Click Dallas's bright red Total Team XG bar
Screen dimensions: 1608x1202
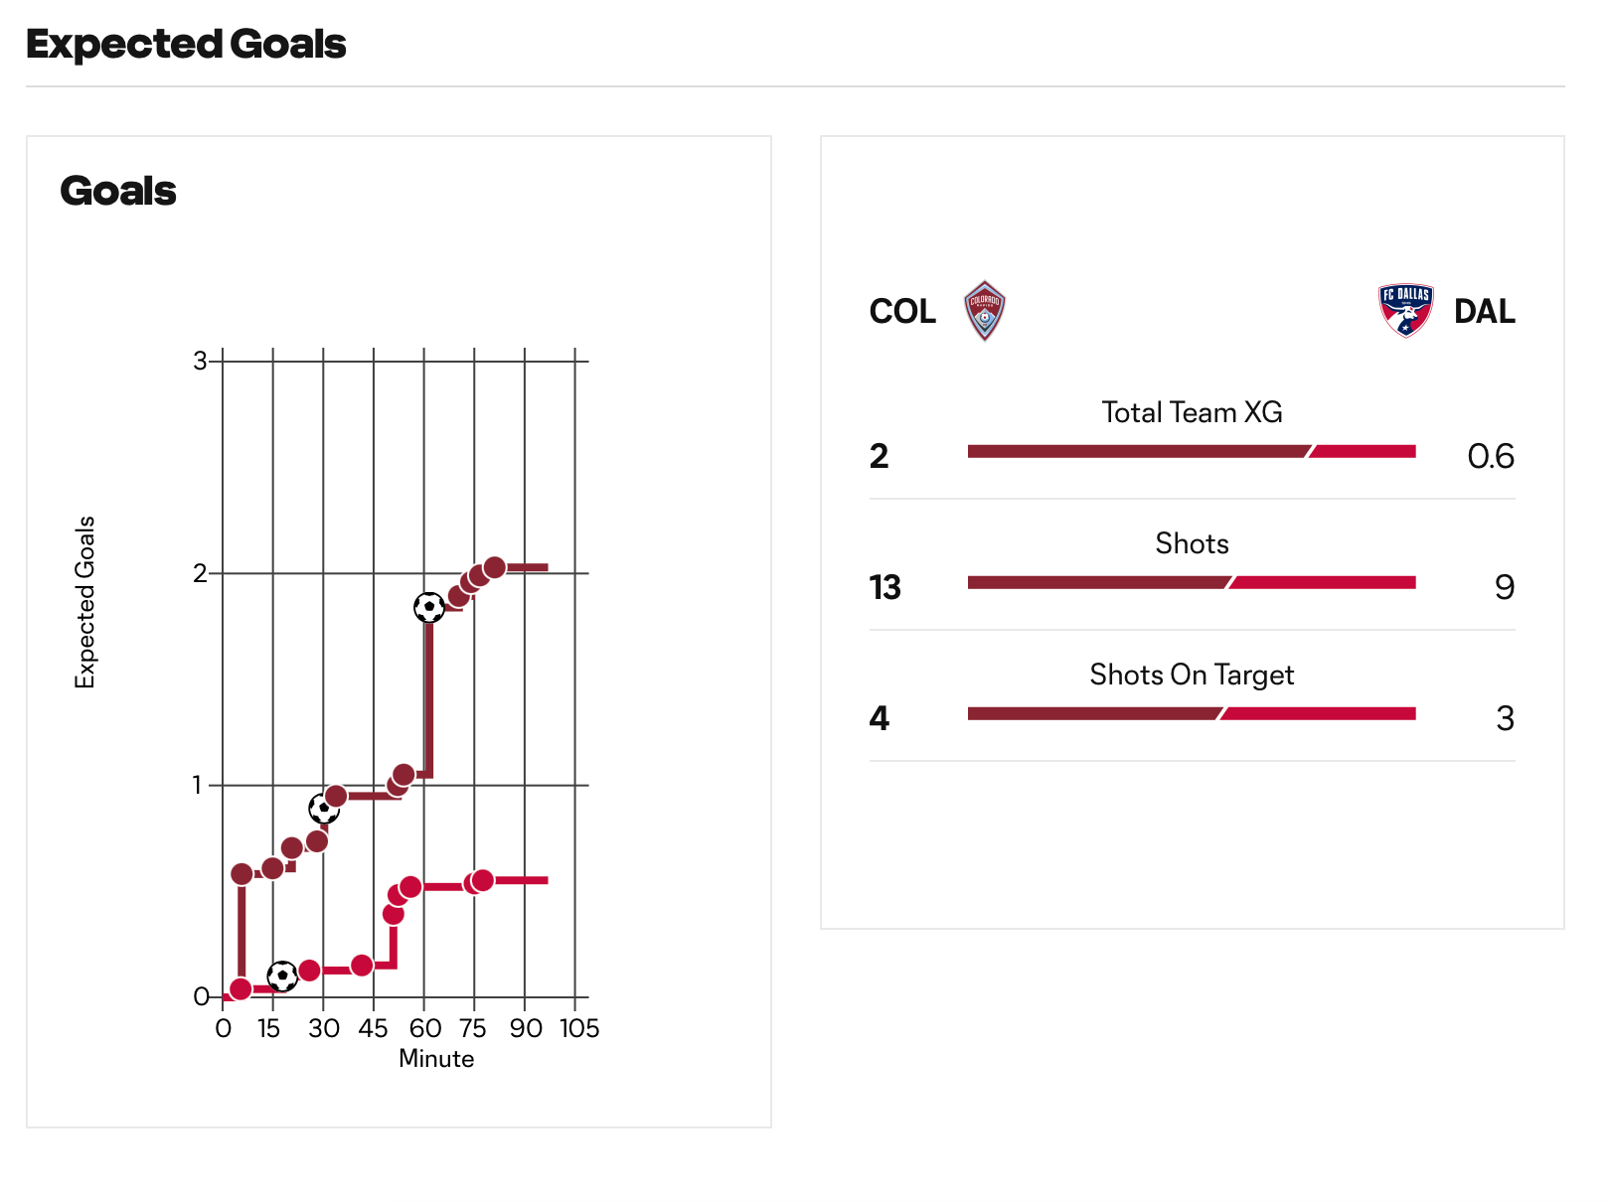[1363, 452]
